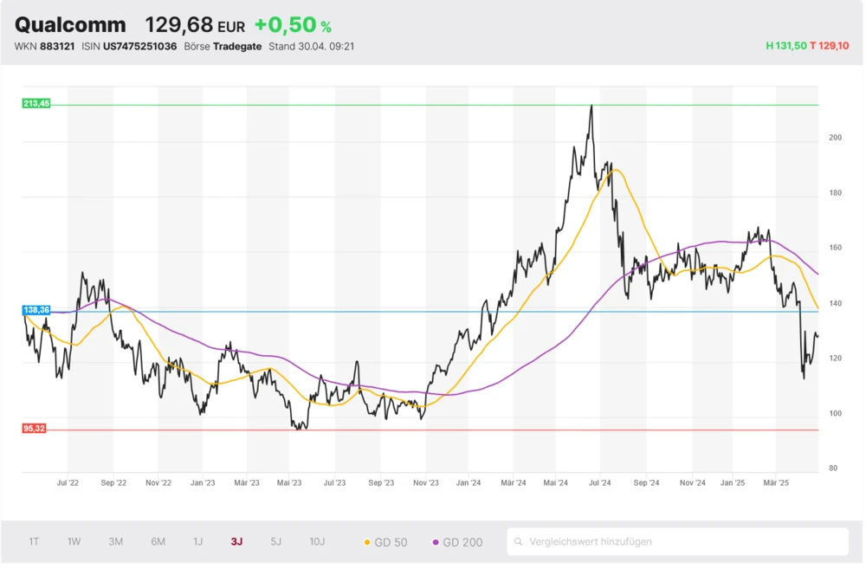Click the WKN number 883121
Image resolution: width=866 pixels, height=569 pixels.
[57, 46]
